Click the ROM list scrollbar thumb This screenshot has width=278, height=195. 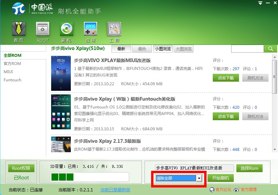(x=274, y=77)
